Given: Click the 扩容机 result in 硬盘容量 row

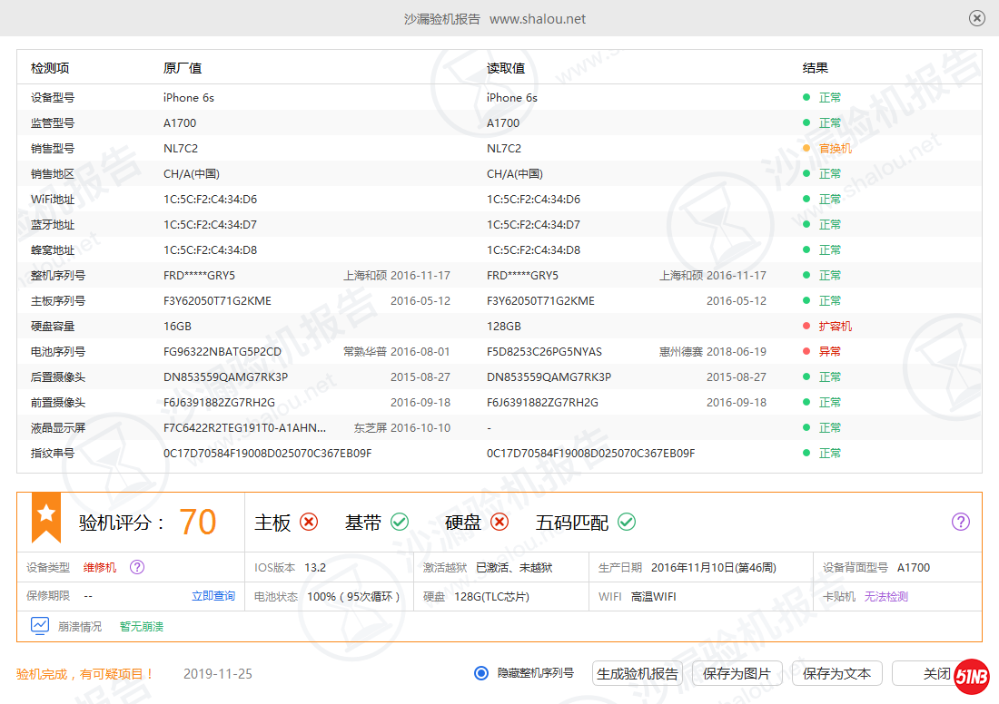Looking at the screenshot, I should coord(835,326).
